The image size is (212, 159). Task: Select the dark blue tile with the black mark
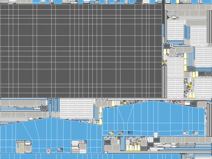pos(130,132)
